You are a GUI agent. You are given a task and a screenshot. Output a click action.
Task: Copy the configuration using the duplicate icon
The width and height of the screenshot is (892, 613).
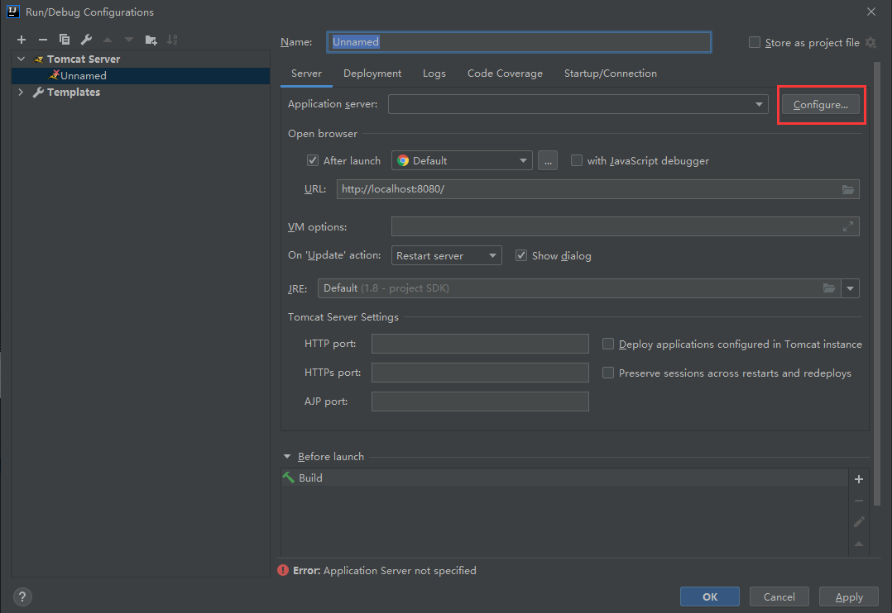65,40
